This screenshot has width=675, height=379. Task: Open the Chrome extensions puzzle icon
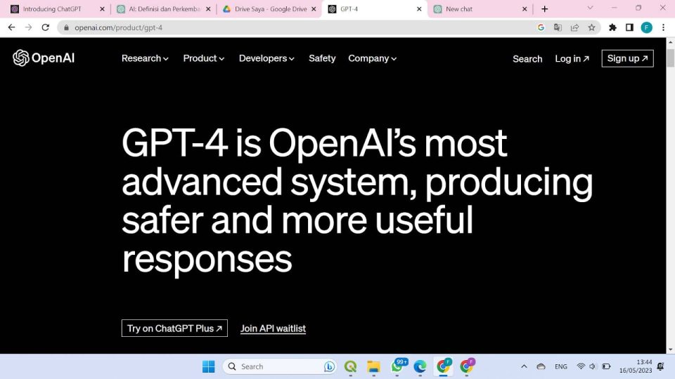(612, 27)
